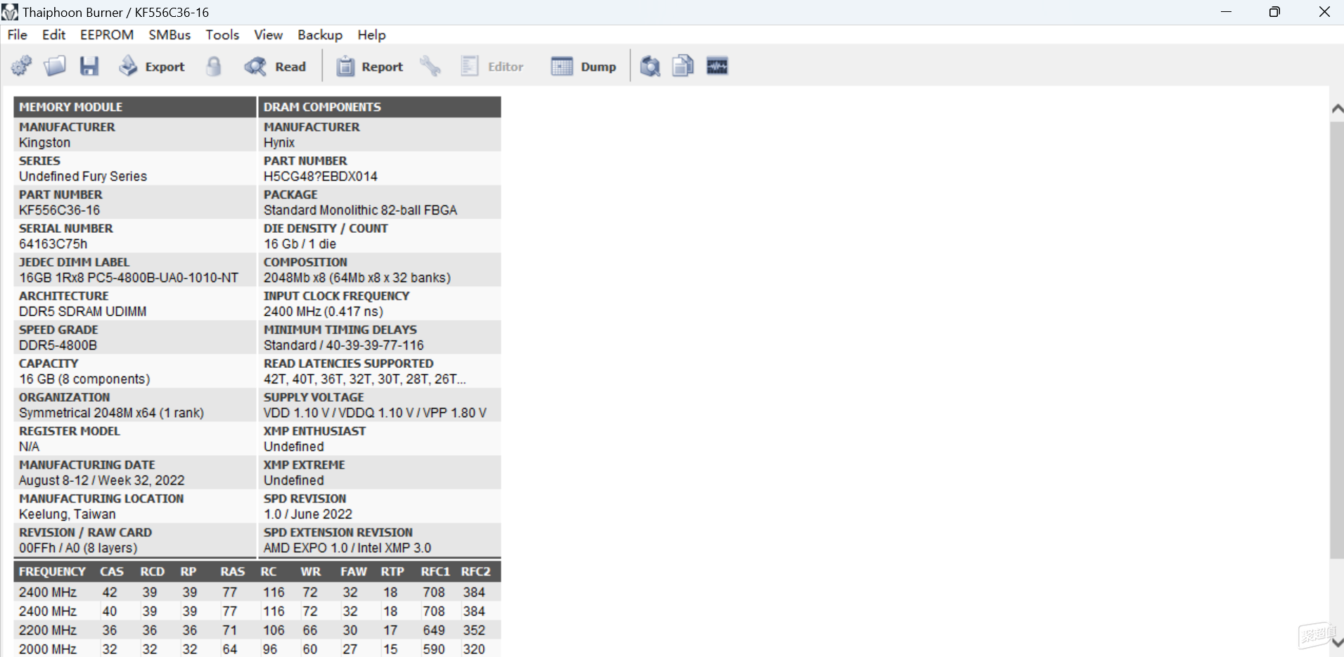Click Read SPD toolbar button
Viewport: 1344px width, 657px height.
(x=275, y=66)
